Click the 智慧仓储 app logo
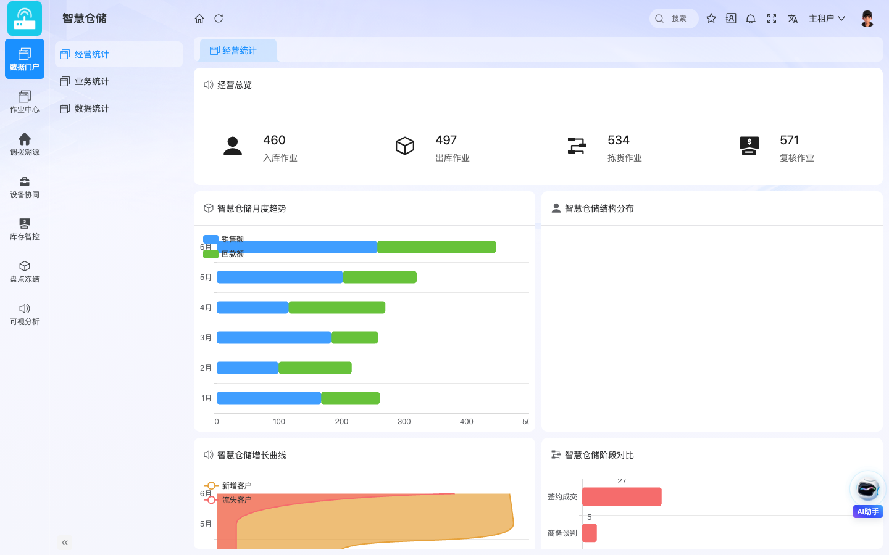 (x=25, y=18)
